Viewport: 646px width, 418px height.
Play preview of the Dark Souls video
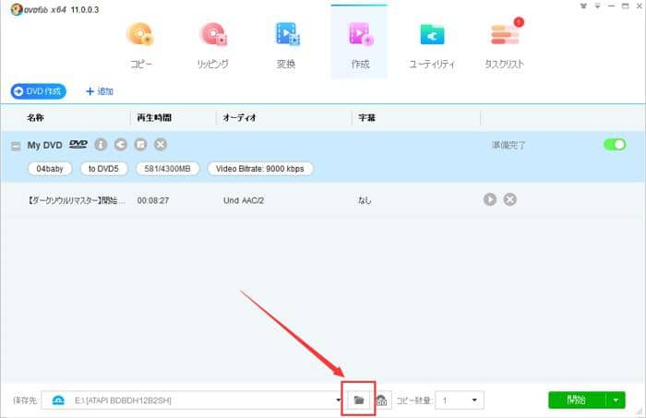[490, 199]
